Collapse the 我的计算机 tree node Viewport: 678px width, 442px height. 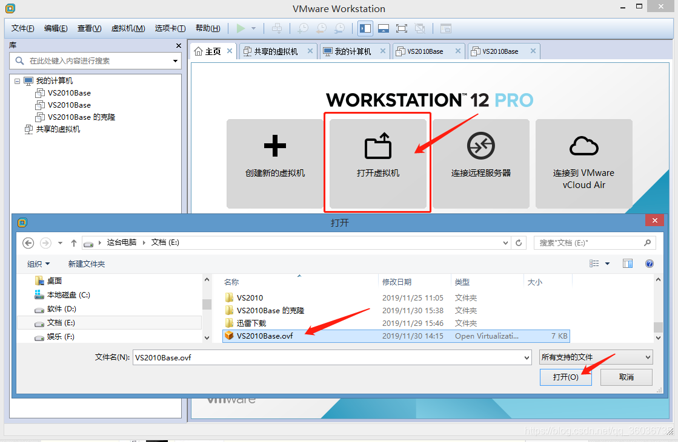point(18,81)
